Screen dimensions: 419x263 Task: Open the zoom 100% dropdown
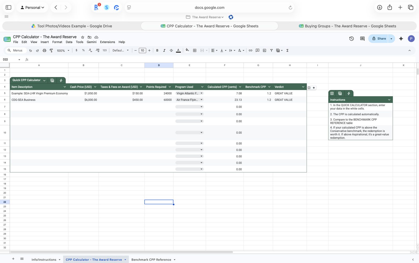(63, 51)
